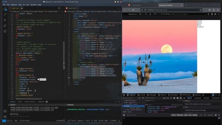Open the Accounts icon in VS Code
Image resolution: width=222 pixels, height=125 pixels.
(x=5, y=111)
